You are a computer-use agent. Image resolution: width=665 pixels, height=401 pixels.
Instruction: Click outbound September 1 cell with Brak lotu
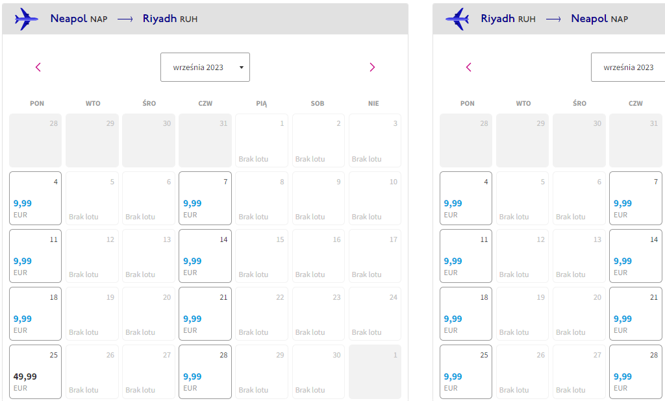[x=262, y=140]
